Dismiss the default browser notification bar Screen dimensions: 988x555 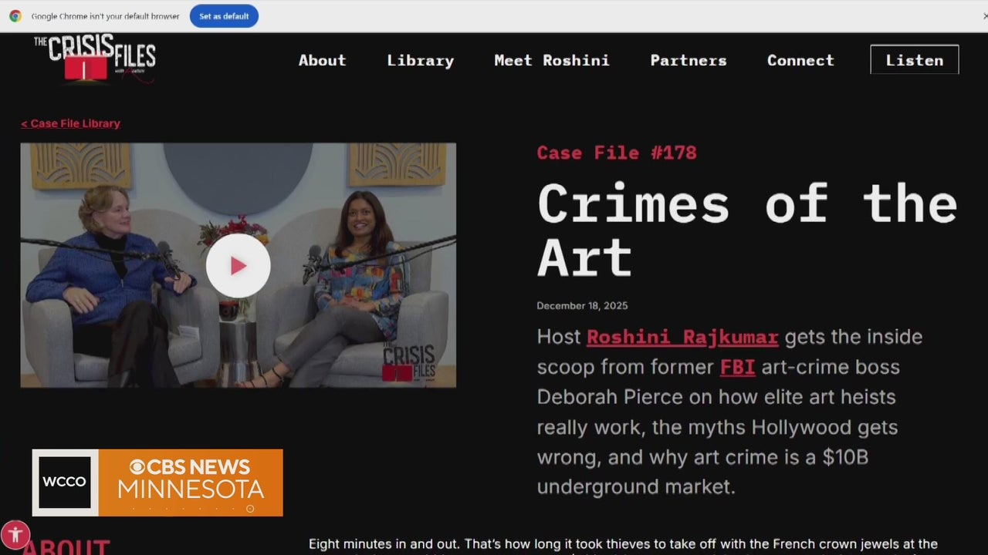(983, 16)
